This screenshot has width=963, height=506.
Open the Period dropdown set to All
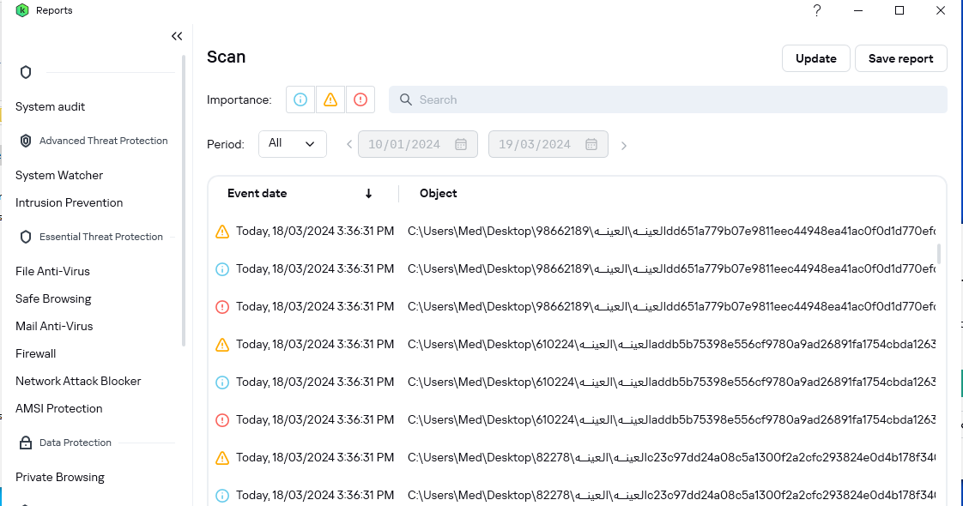[x=293, y=144]
